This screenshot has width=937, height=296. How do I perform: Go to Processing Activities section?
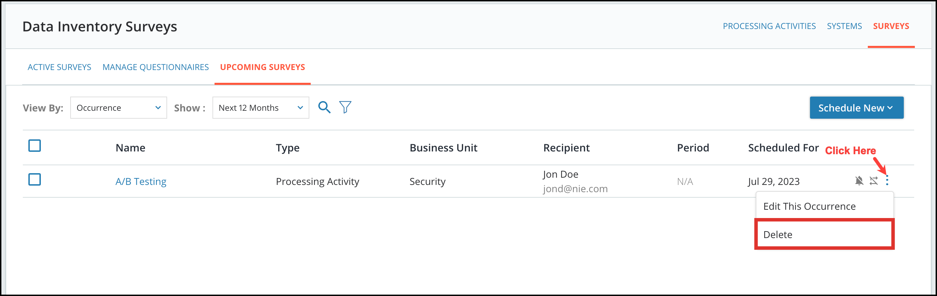point(769,26)
